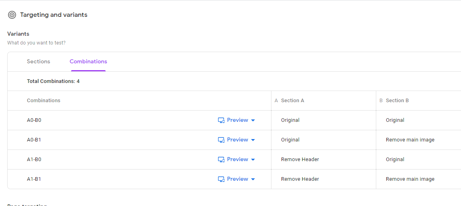The width and height of the screenshot is (461, 206).
Task: Click the preview device icon for A0-B0
Action: 221,120
